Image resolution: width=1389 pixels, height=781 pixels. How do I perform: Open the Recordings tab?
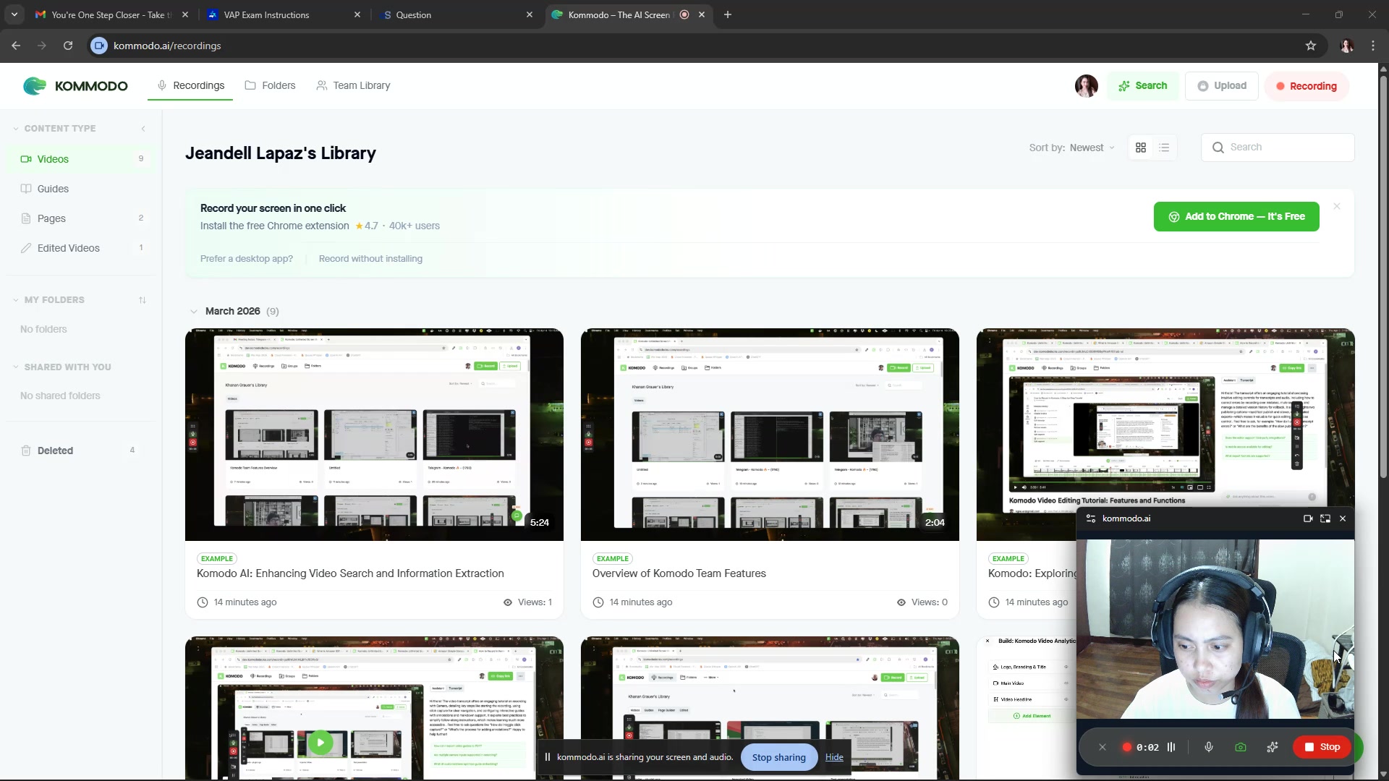click(191, 85)
